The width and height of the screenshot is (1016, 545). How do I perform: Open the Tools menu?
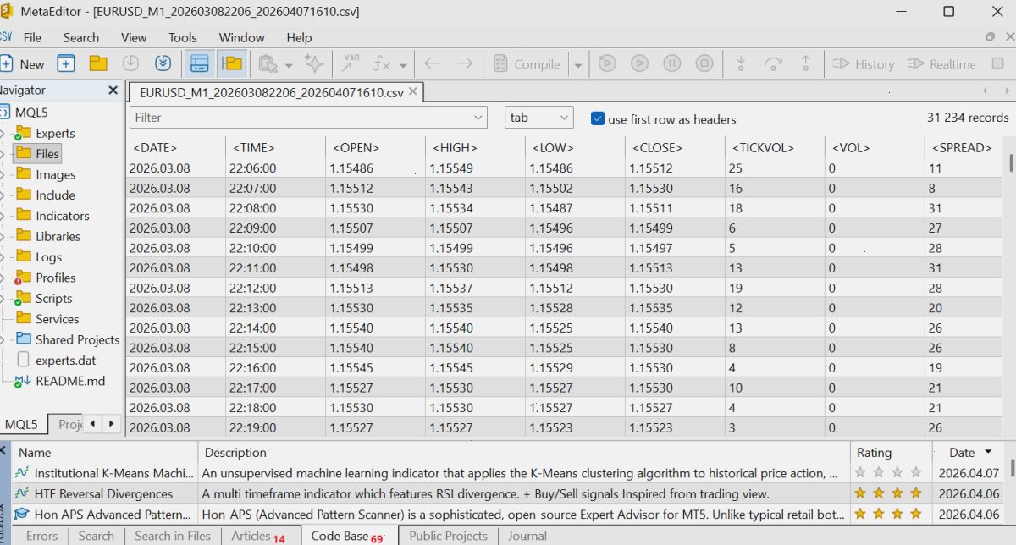pyautogui.click(x=182, y=37)
